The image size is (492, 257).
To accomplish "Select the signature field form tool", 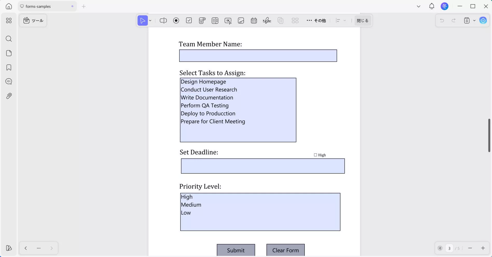I will click(x=267, y=20).
